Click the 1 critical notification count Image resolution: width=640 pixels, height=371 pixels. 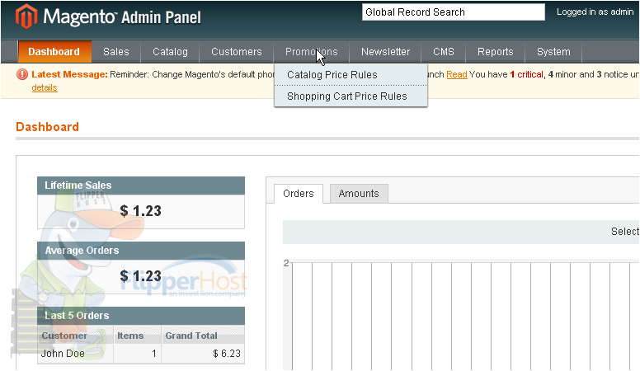(526, 75)
